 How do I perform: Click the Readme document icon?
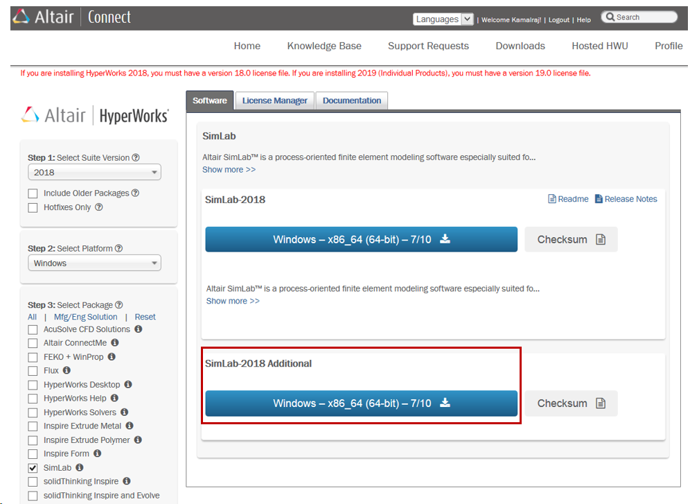coord(552,199)
